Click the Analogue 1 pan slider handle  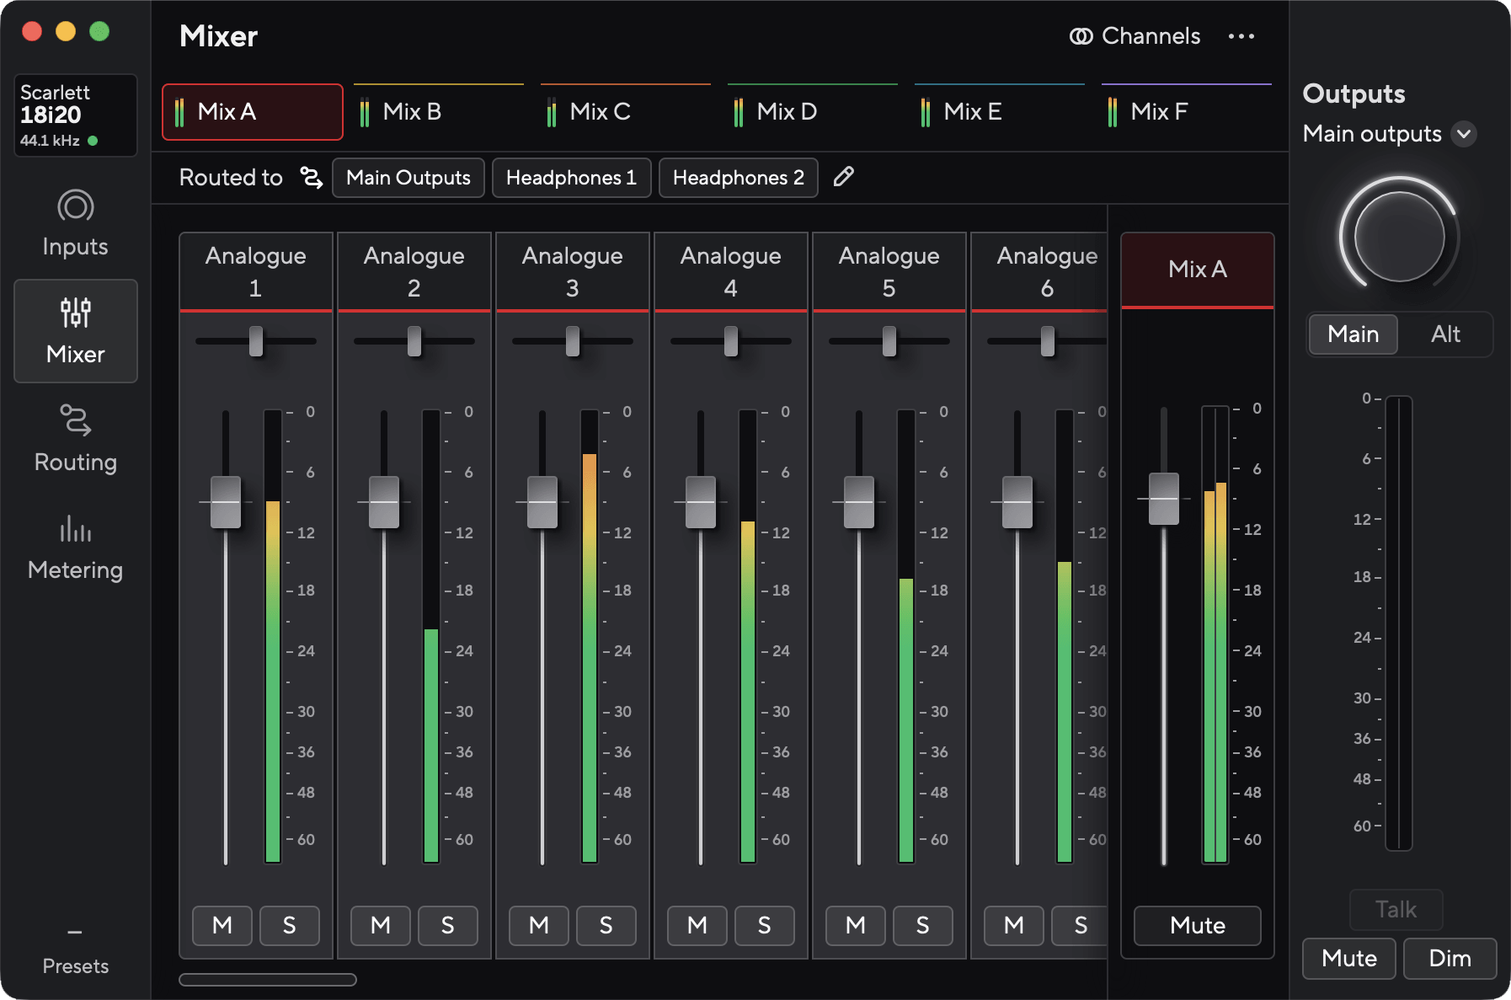pyautogui.click(x=256, y=341)
